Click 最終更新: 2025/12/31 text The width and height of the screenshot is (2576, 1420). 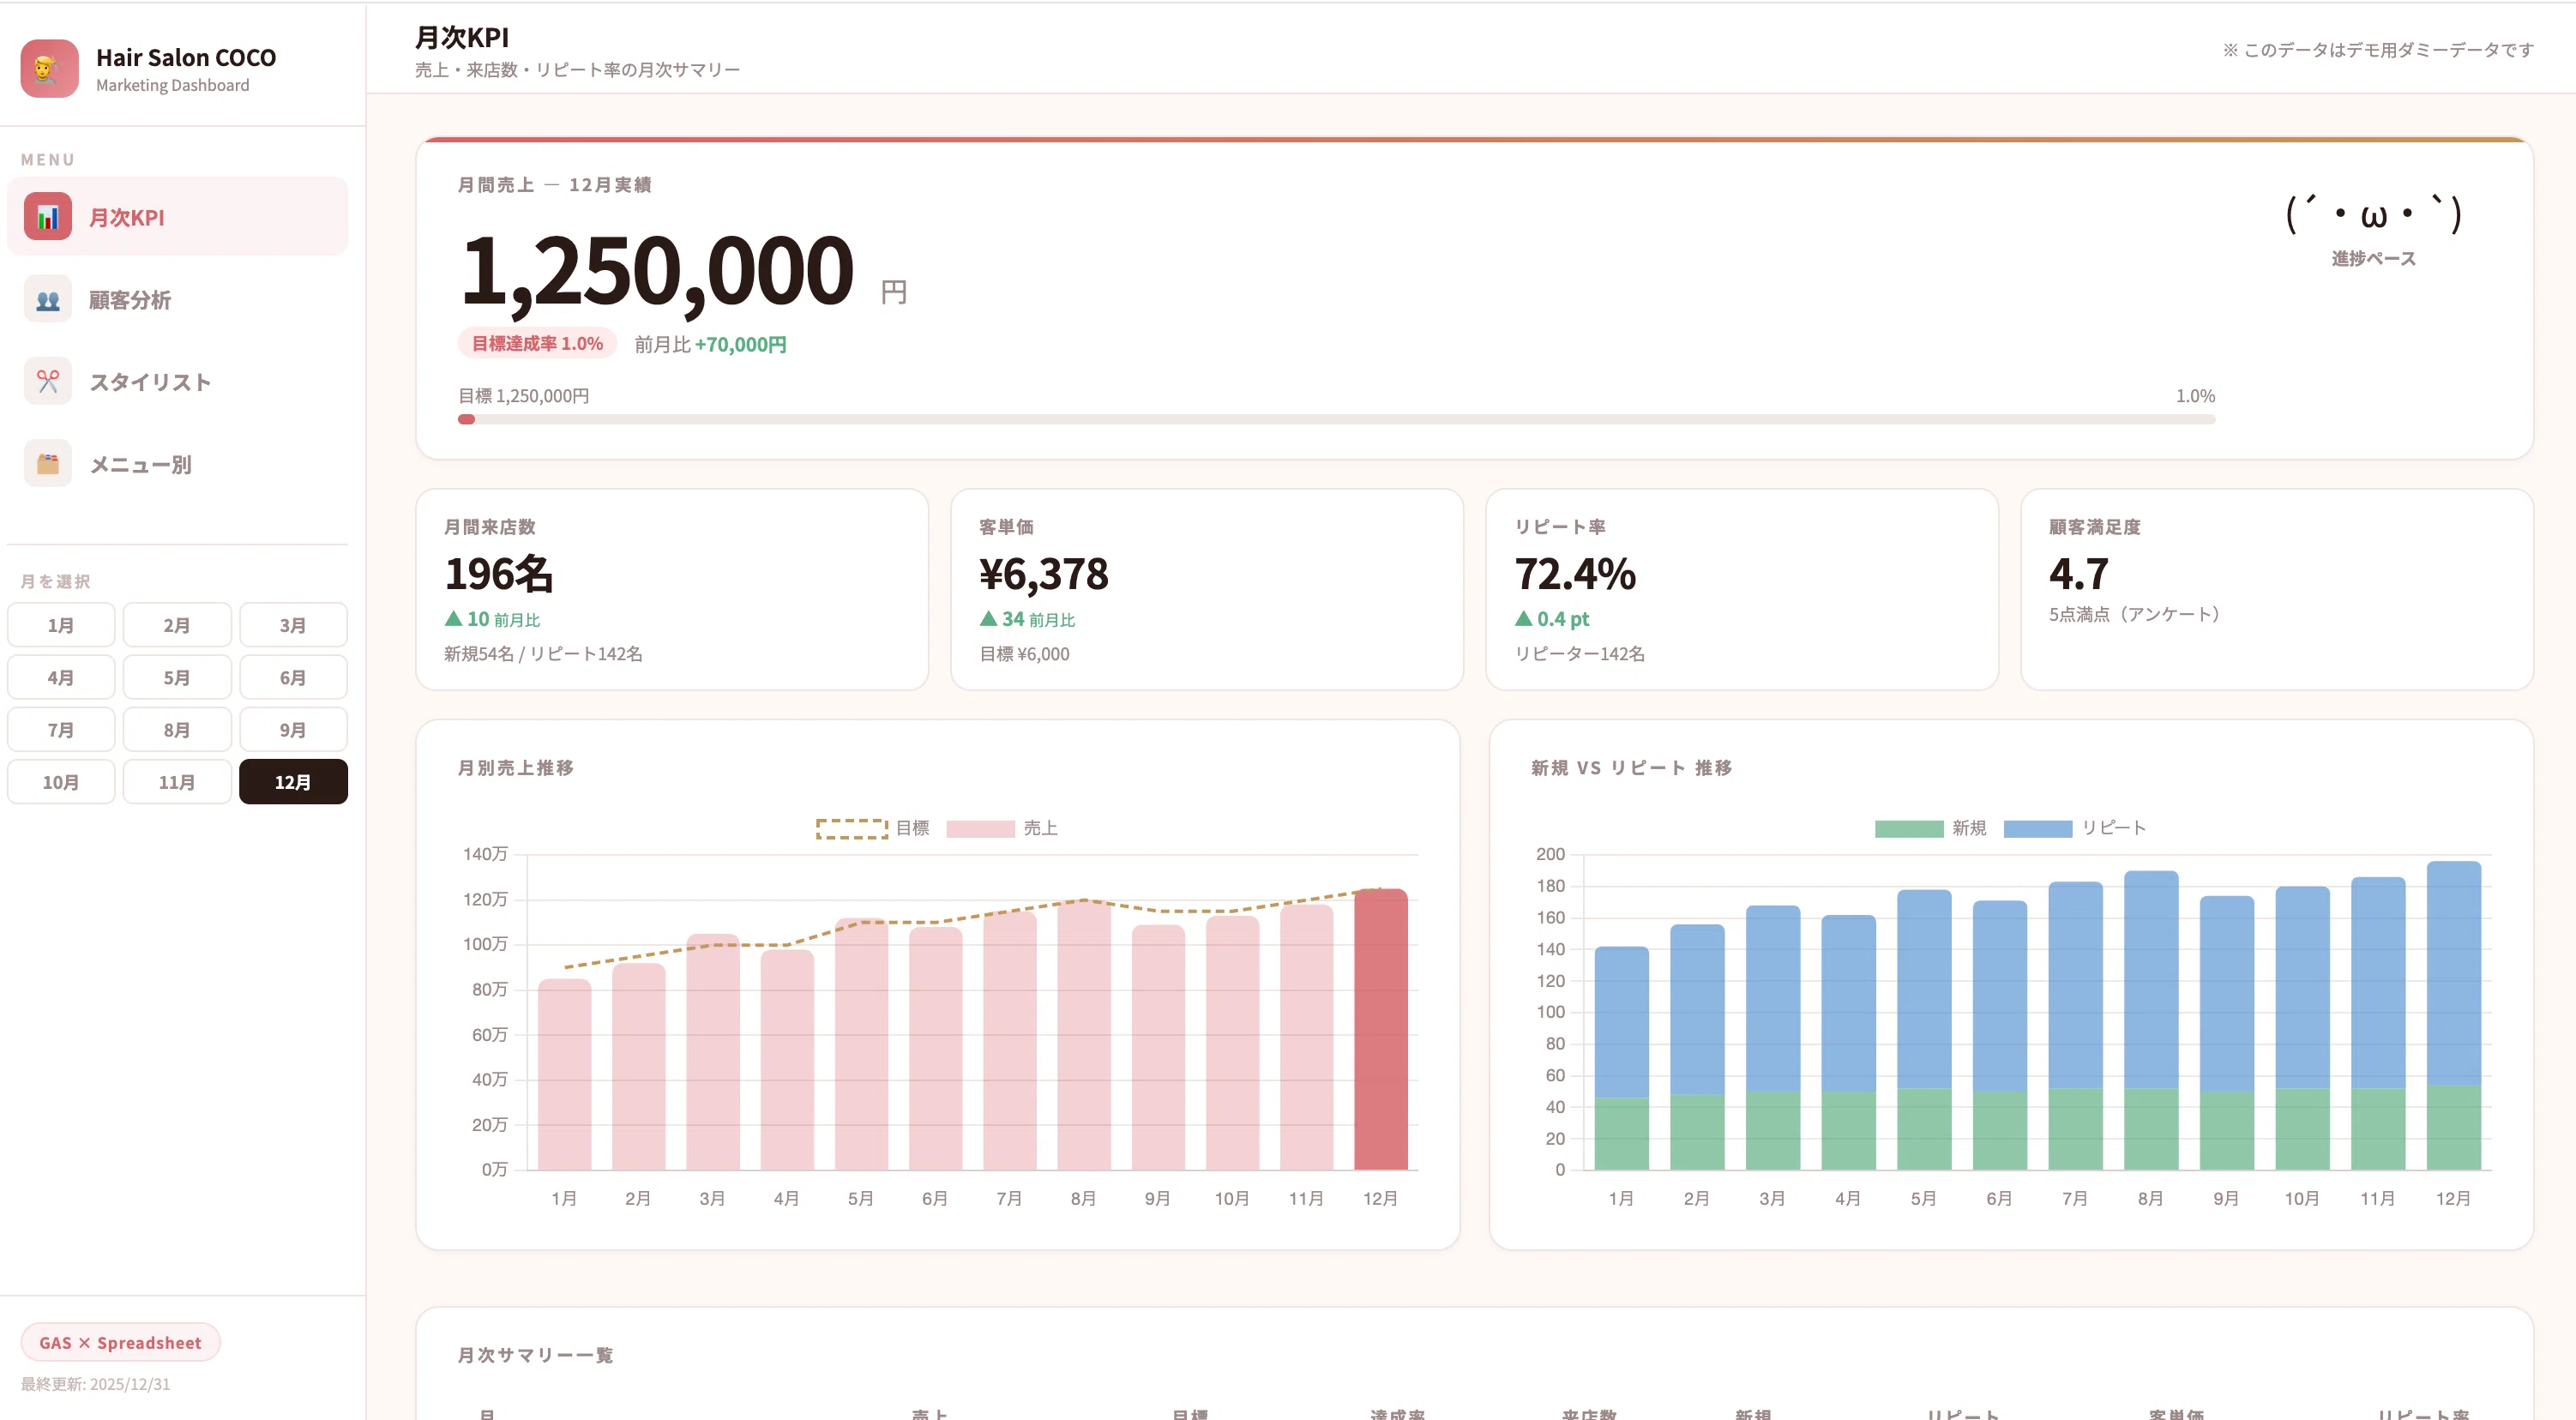coord(96,1384)
